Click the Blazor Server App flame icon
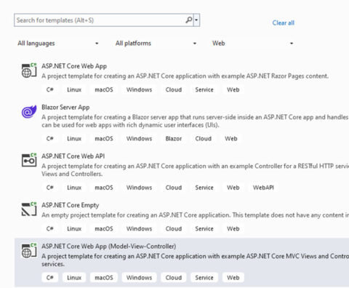Screen dimensions: 349x288 (29, 111)
